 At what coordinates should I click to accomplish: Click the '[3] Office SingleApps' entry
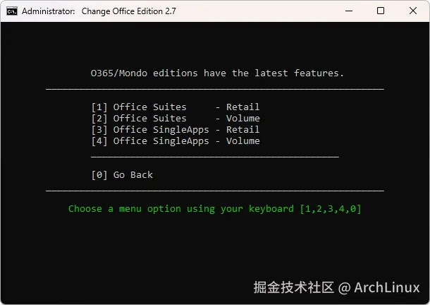pyautogui.click(x=150, y=130)
